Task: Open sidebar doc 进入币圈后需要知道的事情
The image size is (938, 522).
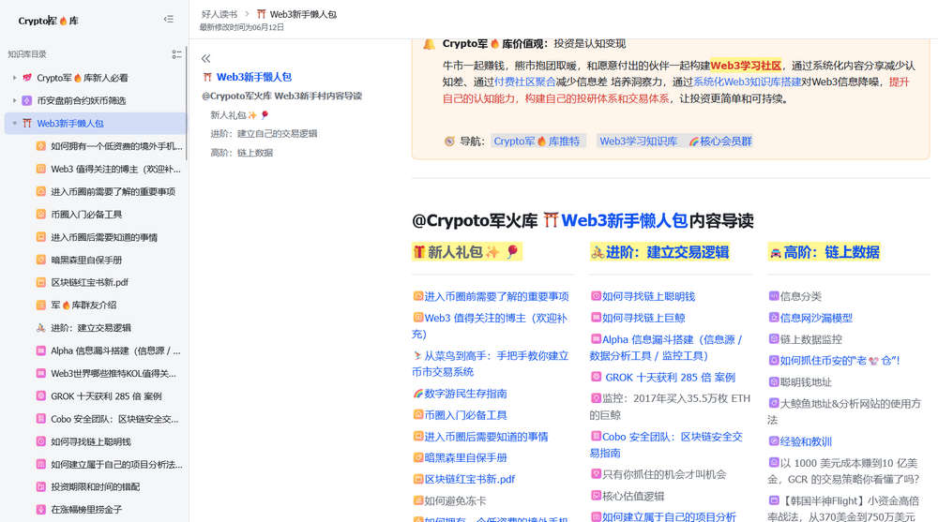Action: [x=104, y=237]
